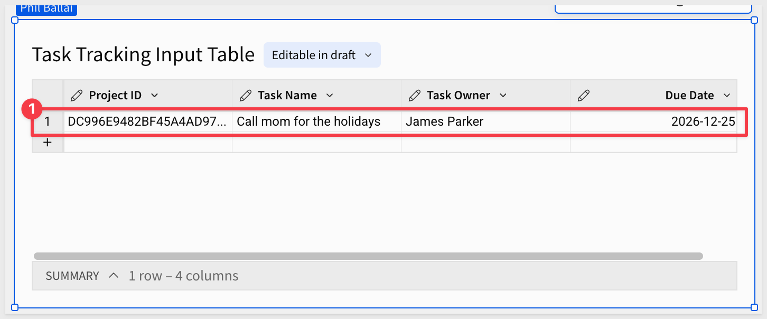Open the Task Name column menu chevron
The height and width of the screenshot is (319, 767).
330,96
